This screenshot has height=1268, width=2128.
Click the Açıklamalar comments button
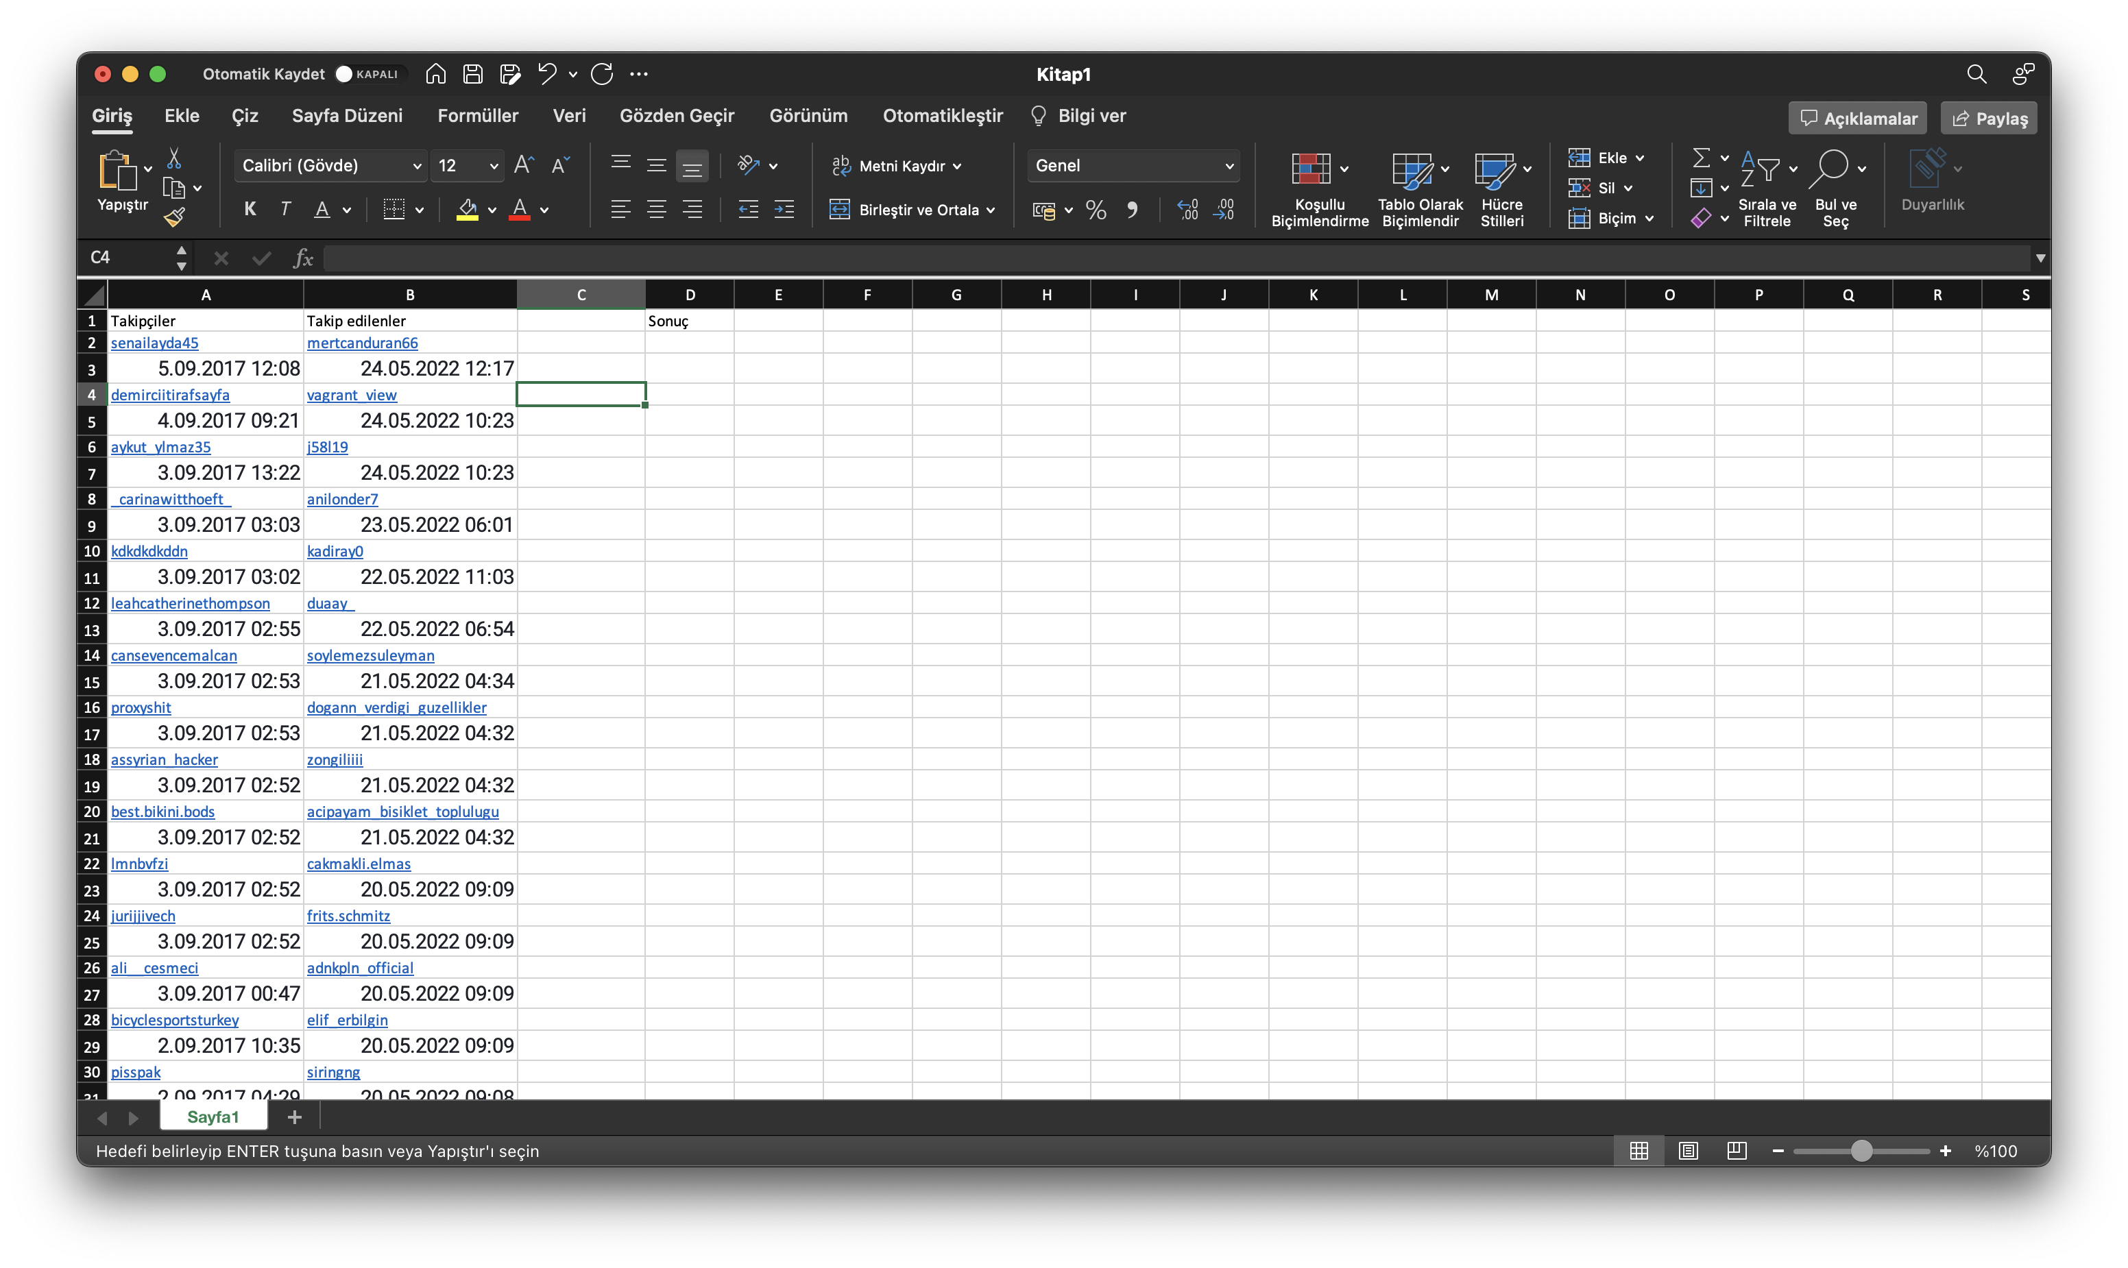tap(1858, 119)
